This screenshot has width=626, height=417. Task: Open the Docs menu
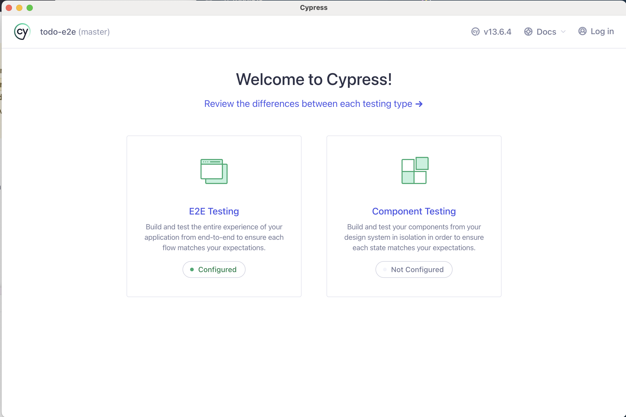[x=546, y=32]
